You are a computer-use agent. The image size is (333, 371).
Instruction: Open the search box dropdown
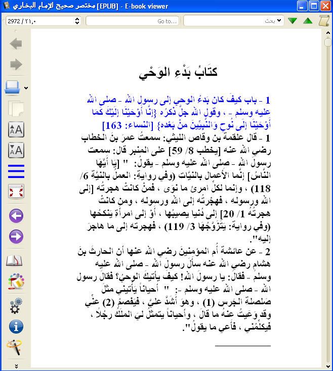279,21
